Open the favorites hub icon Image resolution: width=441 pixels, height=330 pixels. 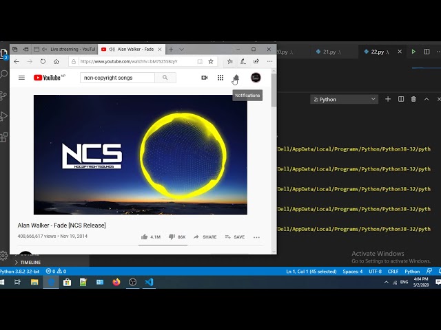click(x=229, y=61)
